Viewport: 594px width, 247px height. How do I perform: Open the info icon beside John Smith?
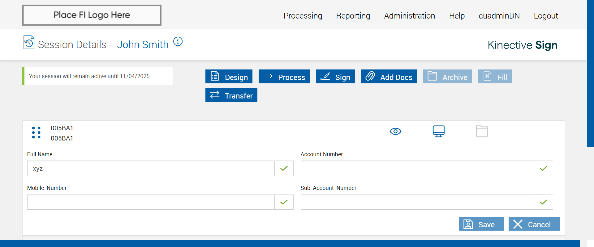pos(178,41)
